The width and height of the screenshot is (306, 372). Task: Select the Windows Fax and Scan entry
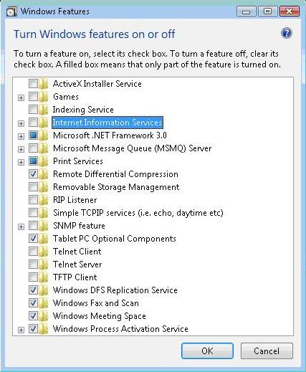(96, 303)
